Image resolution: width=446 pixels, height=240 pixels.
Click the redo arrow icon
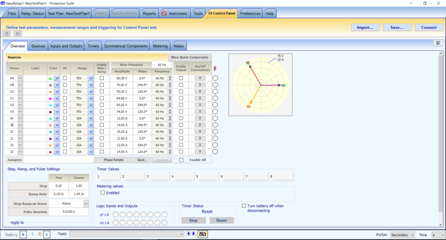[x=18, y=34]
